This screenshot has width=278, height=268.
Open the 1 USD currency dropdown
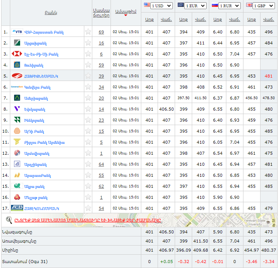click(161, 6)
